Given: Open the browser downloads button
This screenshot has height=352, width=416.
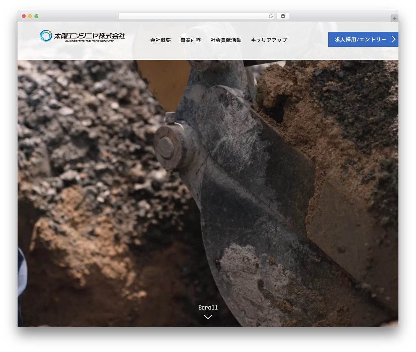Looking at the screenshot, I should [x=283, y=16].
